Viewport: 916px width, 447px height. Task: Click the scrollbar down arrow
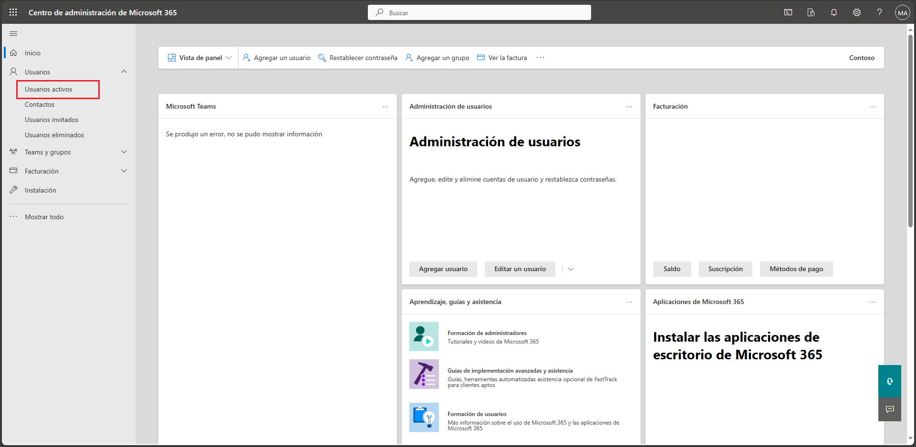click(910, 438)
